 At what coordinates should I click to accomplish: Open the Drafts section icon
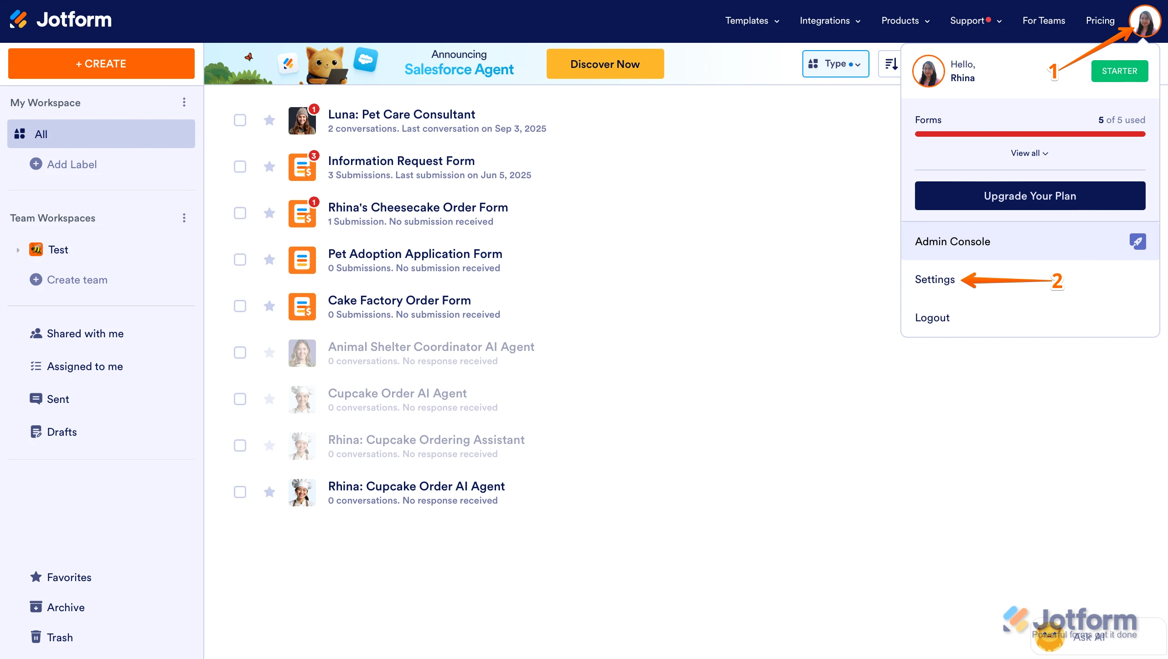tap(36, 431)
